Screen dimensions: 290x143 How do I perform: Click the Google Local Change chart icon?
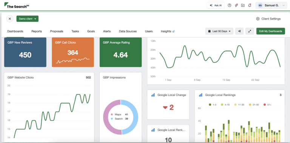pos(153,95)
